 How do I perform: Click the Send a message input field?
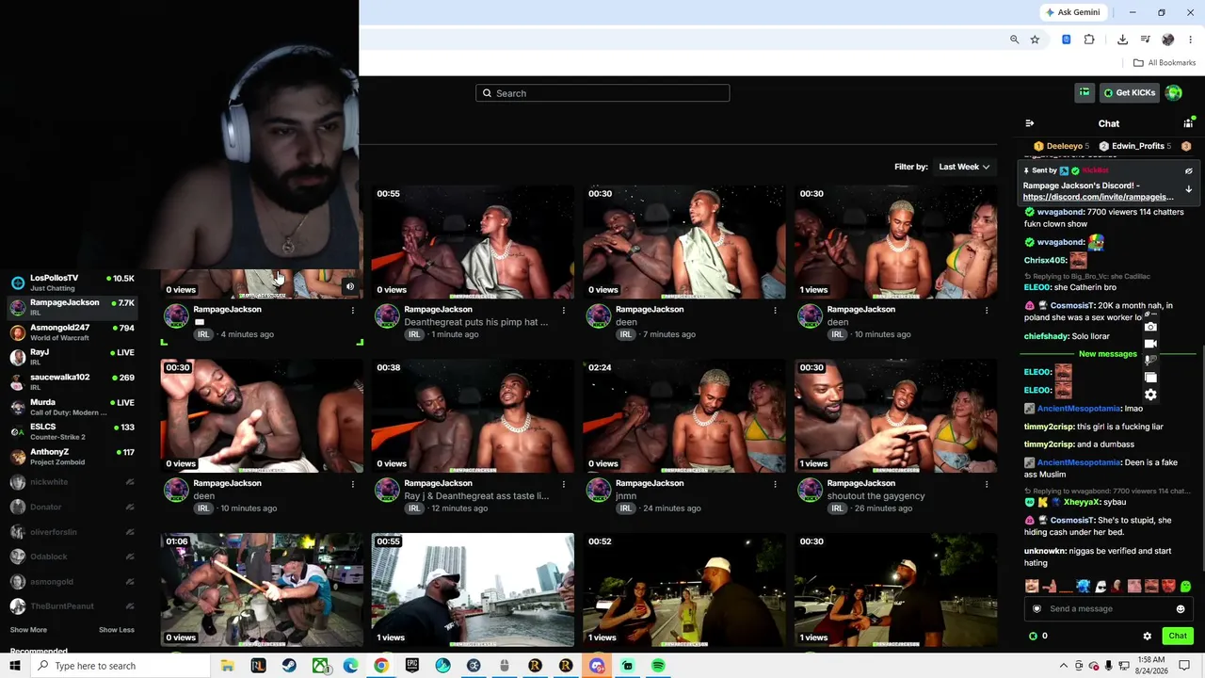1108,609
